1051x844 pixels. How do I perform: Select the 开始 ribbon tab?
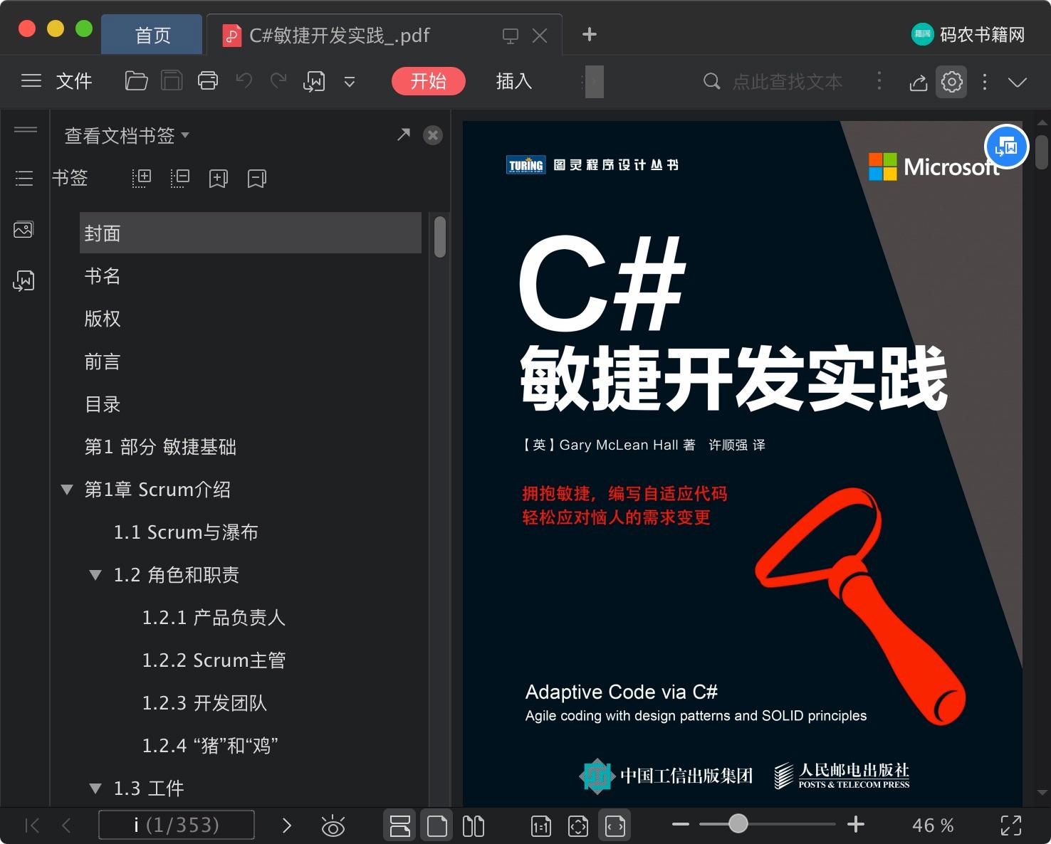(x=429, y=81)
